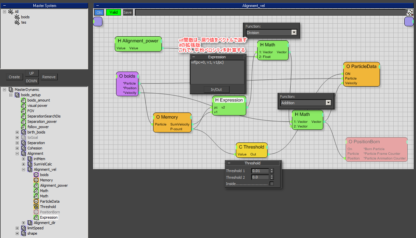416x238 pixels.
Task: Toggle the blue ON button
Action: pyautogui.click(x=99, y=12)
